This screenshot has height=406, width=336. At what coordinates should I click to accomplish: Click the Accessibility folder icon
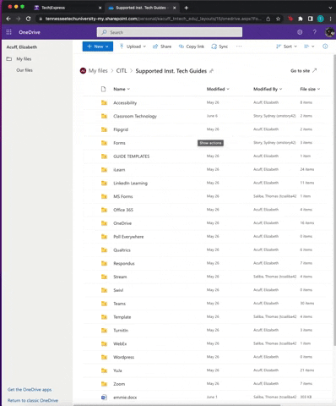(104, 102)
